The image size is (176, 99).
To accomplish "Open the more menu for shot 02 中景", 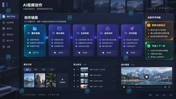I will pyautogui.click(x=114, y=75).
